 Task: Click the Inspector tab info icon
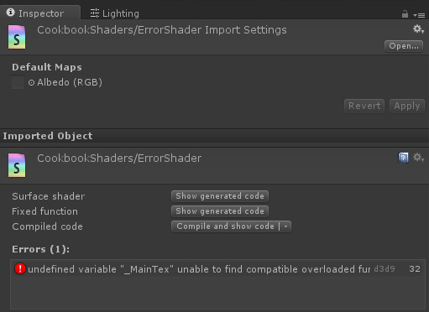coord(10,13)
